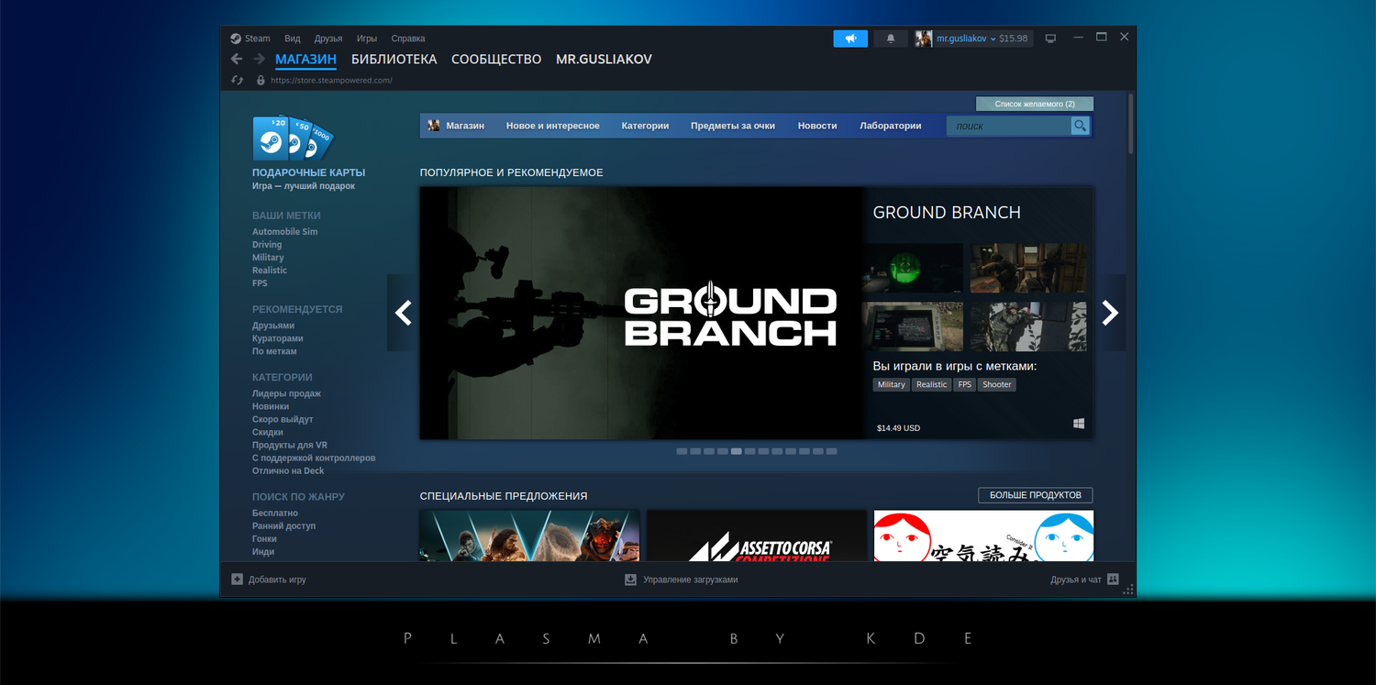Open the Игры menu

(x=367, y=39)
